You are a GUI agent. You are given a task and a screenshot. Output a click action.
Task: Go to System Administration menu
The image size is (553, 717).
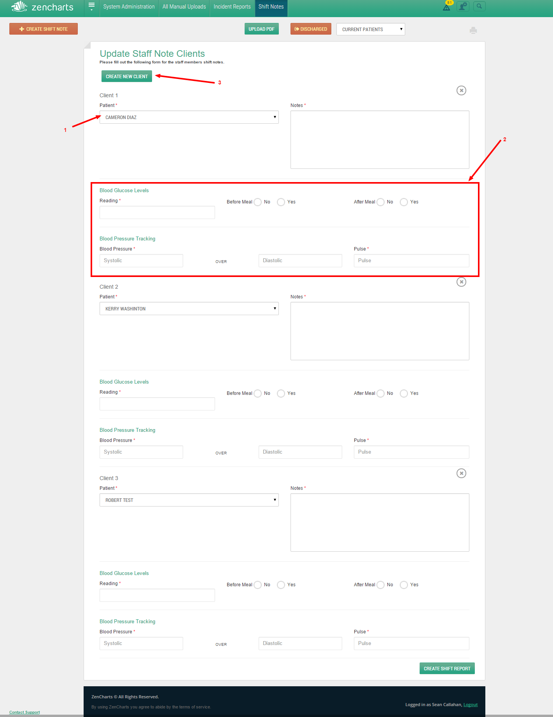[129, 7]
